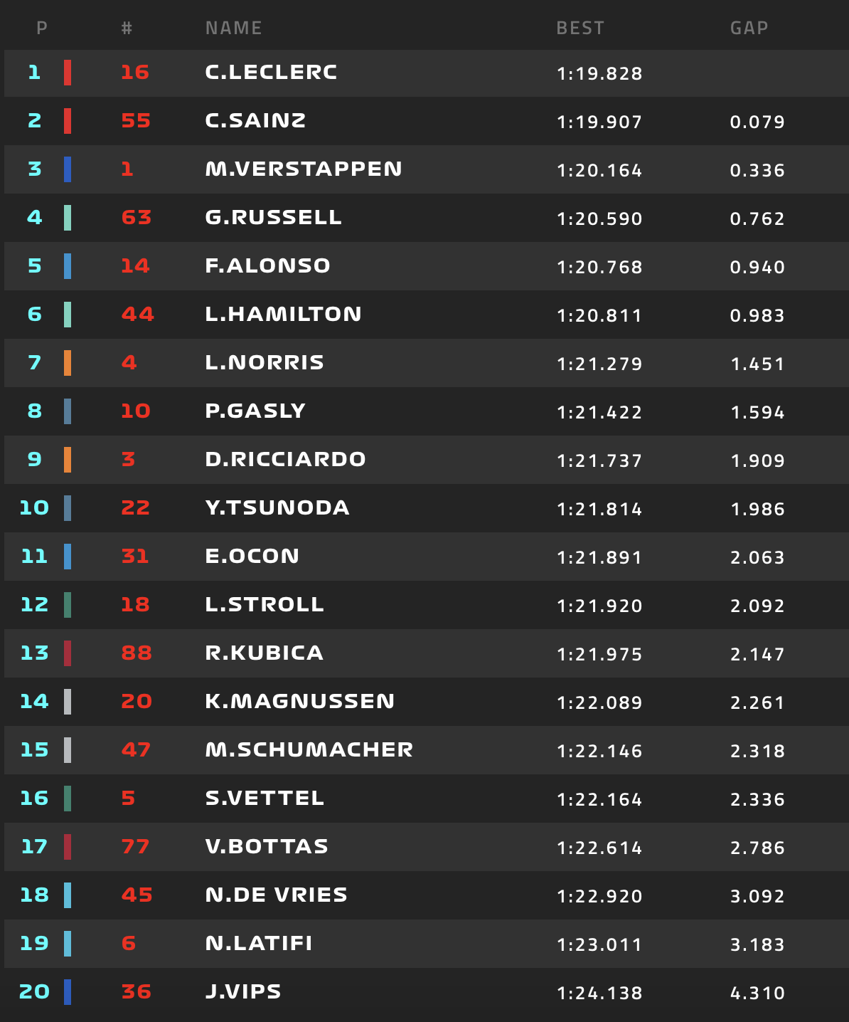This screenshot has height=1022, width=849.
Task: Select the N.DE VRIES entry
Action: 427,895
